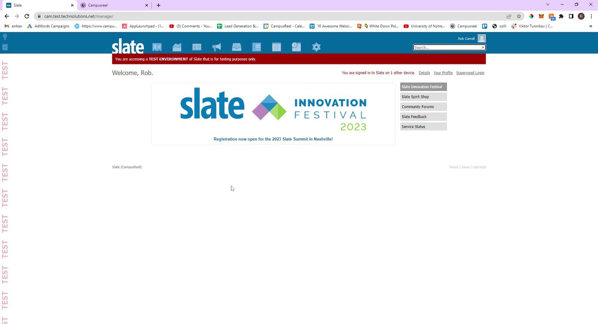This screenshot has height=324, width=598.
Task: Open the Reader open-book icon in Slate navigation
Action: (x=197, y=47)
